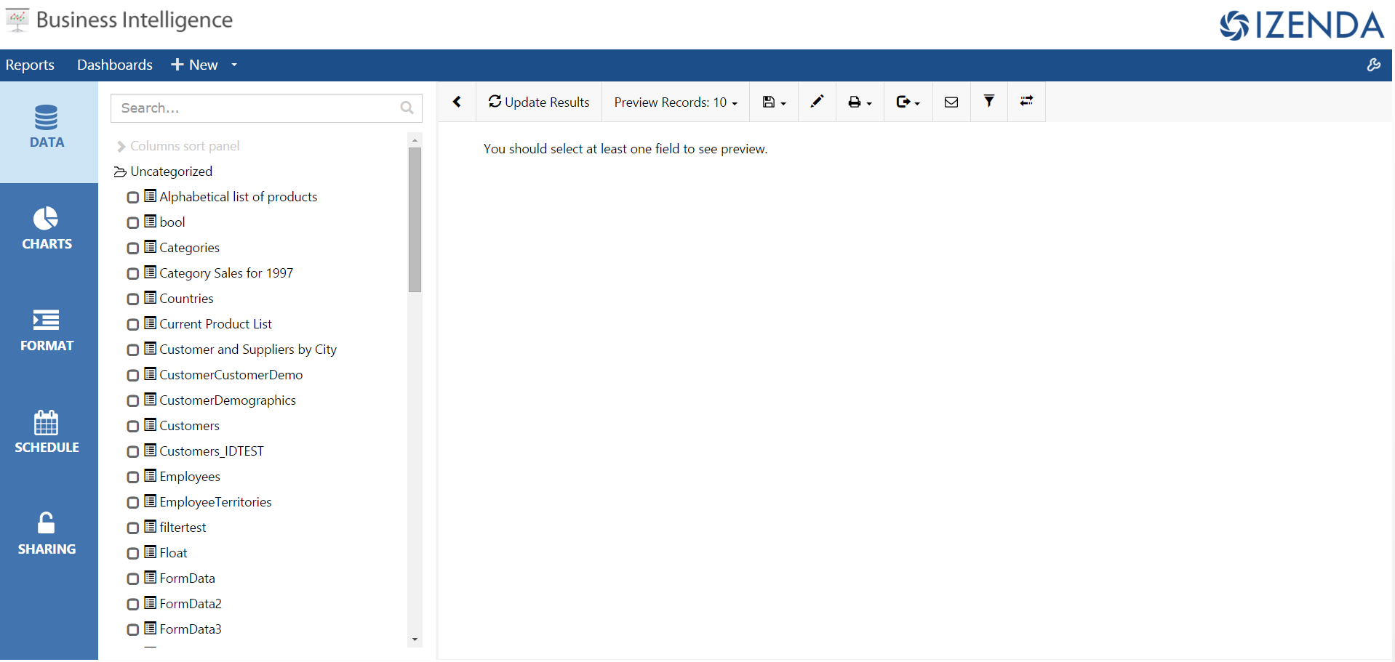Open the Reports menu
Image resolution: width=1395 pixels, height=662 pixels.
point(30,65)
